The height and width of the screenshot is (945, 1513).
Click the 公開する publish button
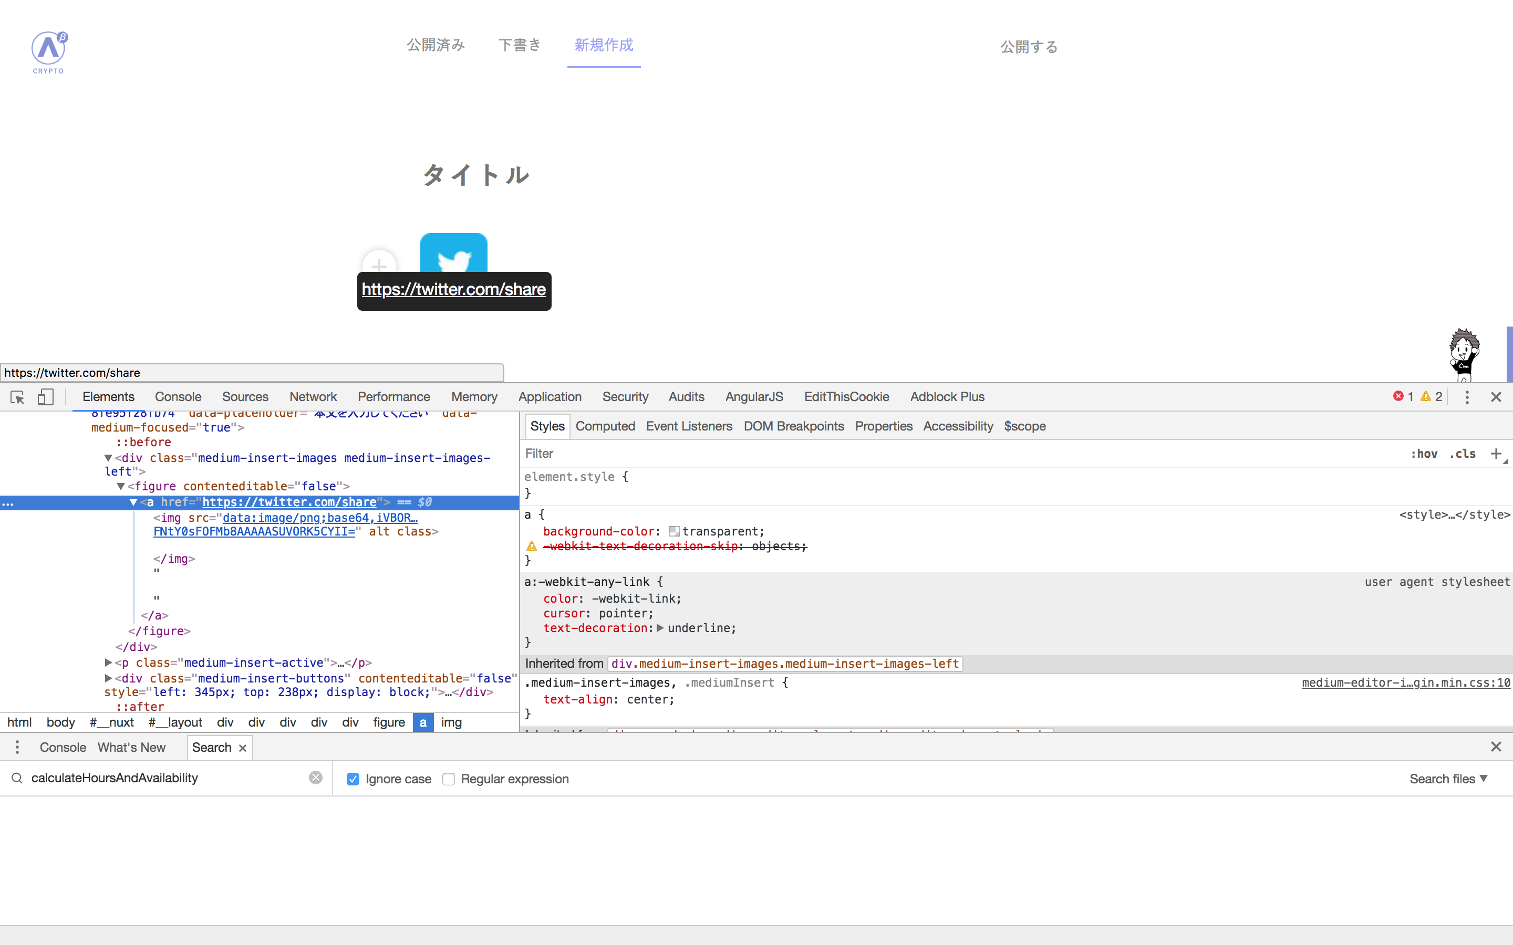click(x=1029, y=47)
